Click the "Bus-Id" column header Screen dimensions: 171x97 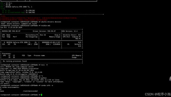point(43,35)
